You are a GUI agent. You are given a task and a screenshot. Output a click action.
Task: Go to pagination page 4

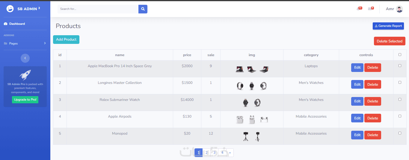coord(222,153)
